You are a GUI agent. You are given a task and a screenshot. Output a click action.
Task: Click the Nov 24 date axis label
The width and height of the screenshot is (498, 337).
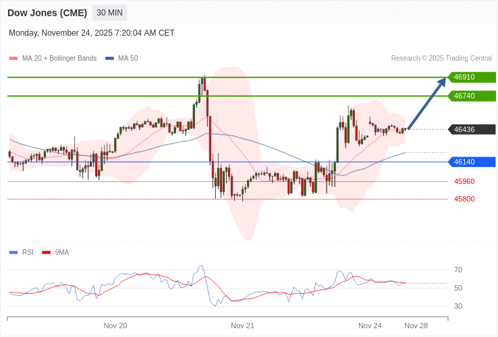(370, 326)
